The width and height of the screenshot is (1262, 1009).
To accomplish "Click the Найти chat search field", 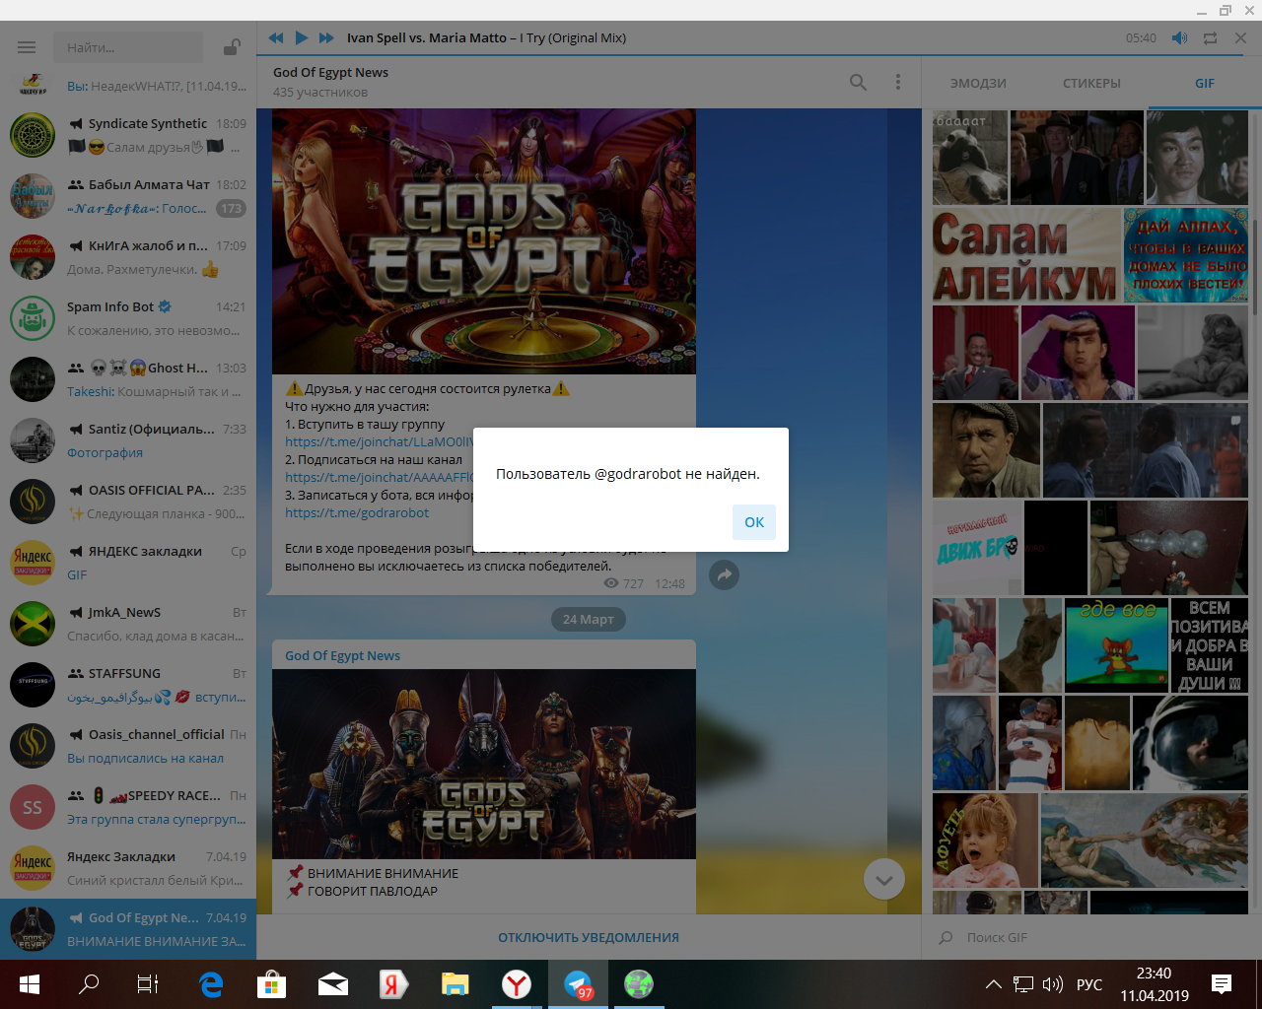I will pos(126,47).
